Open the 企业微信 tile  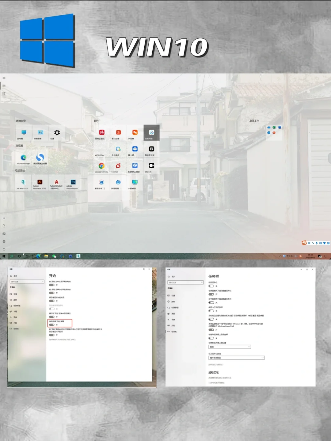[118, 150]
